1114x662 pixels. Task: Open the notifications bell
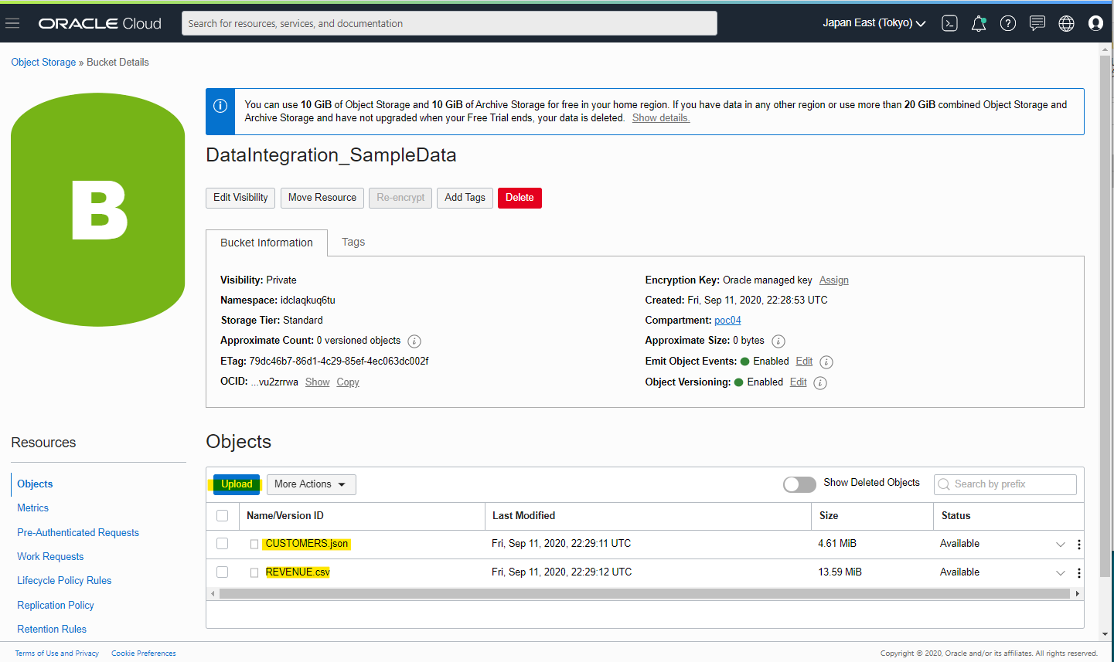click(979, 23)
